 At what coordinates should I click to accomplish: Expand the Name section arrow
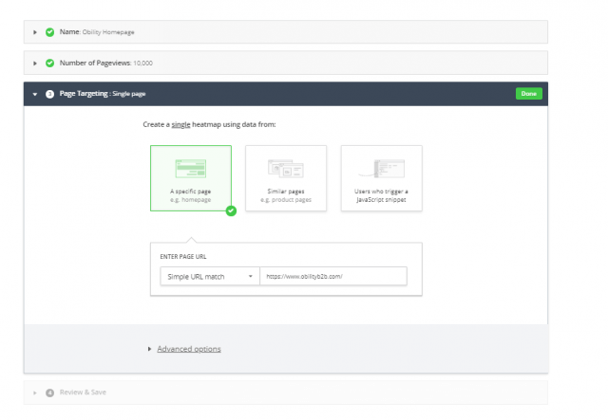(x=35, y=31)
